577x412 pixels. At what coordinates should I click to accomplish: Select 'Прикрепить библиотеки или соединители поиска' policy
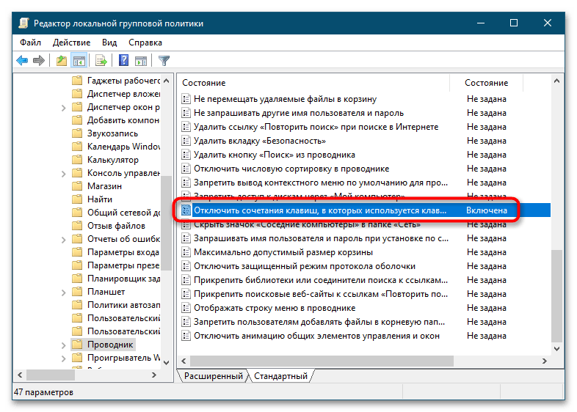(x=321, y=280)
